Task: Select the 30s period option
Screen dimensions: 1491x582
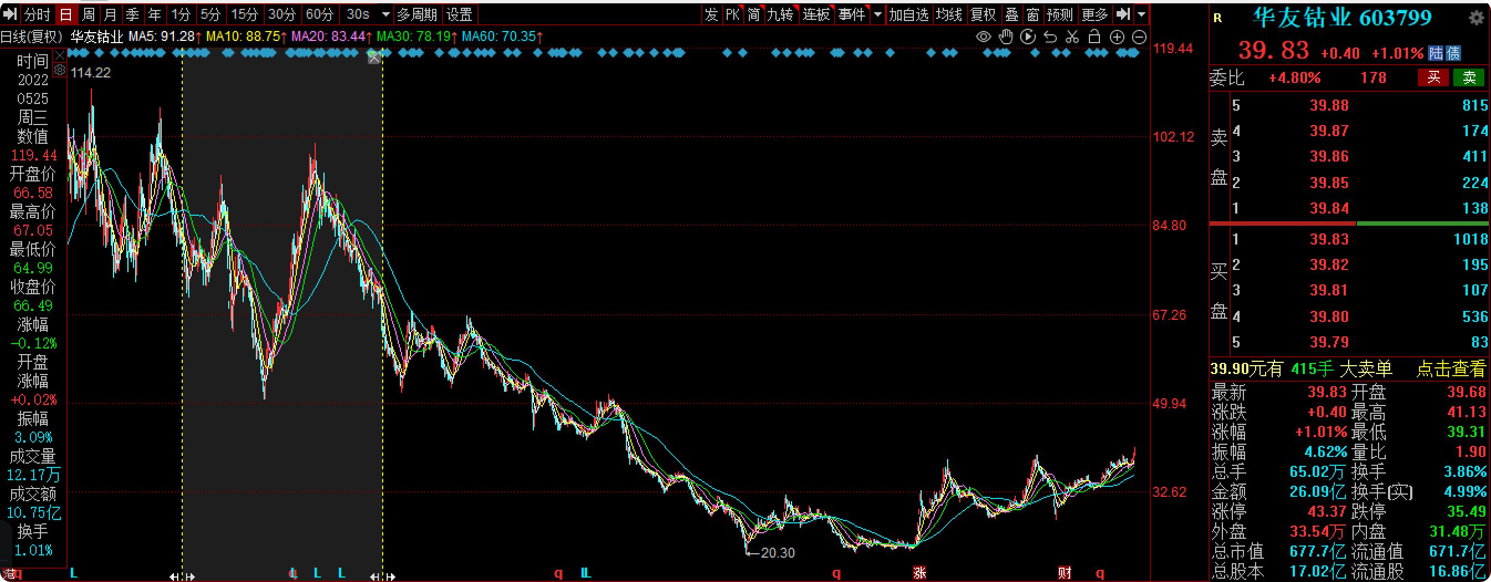Action: [358, 14]
